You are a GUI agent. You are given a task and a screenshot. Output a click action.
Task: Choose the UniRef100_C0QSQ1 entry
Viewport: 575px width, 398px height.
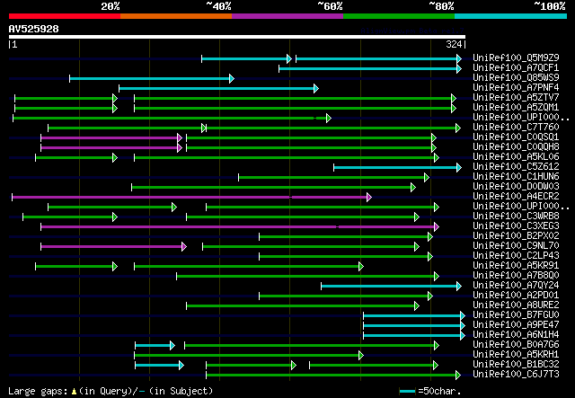(x=516, y=137)
